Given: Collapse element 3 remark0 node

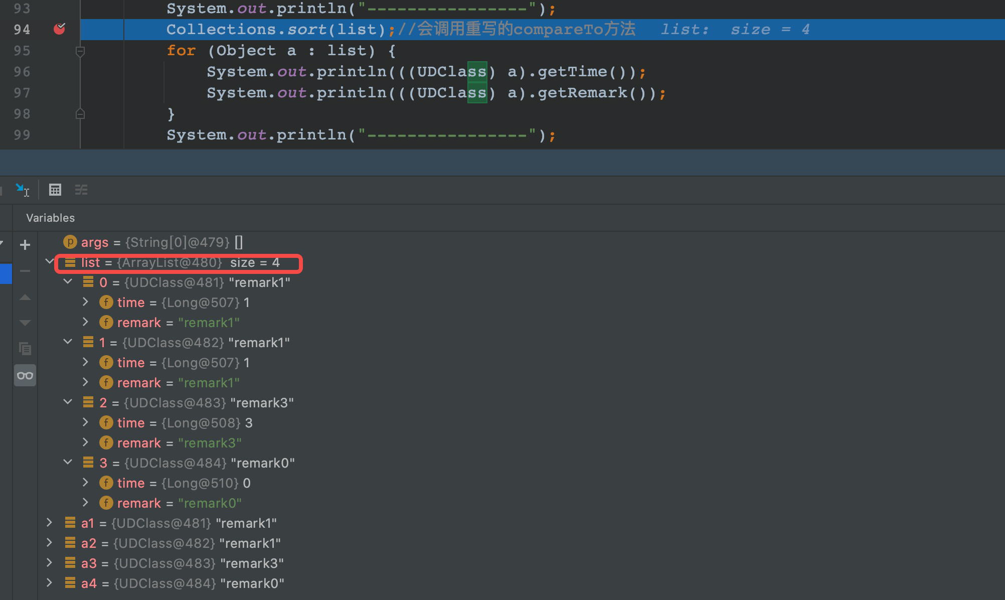Looking at the screenshot, I should (x=68, y=462).
